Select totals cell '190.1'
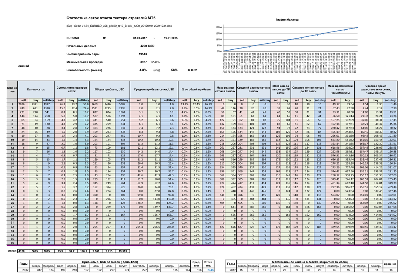The height and width of the screenshot is (278, 405). pos(83,251)
